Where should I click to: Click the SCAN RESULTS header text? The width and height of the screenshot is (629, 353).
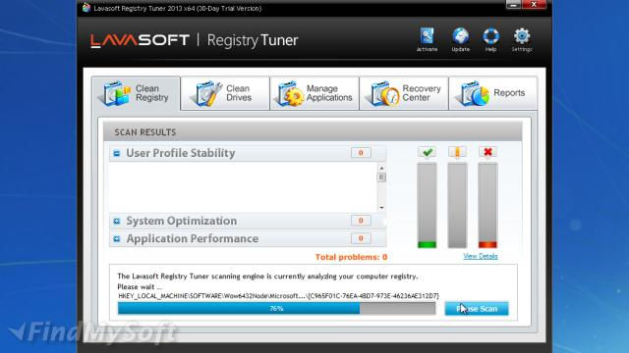pyautogui.click(x=145, y=132)
